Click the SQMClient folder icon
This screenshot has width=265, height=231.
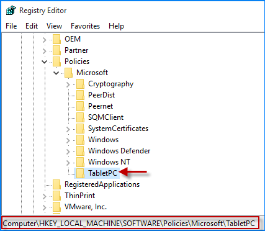point(80,117)
